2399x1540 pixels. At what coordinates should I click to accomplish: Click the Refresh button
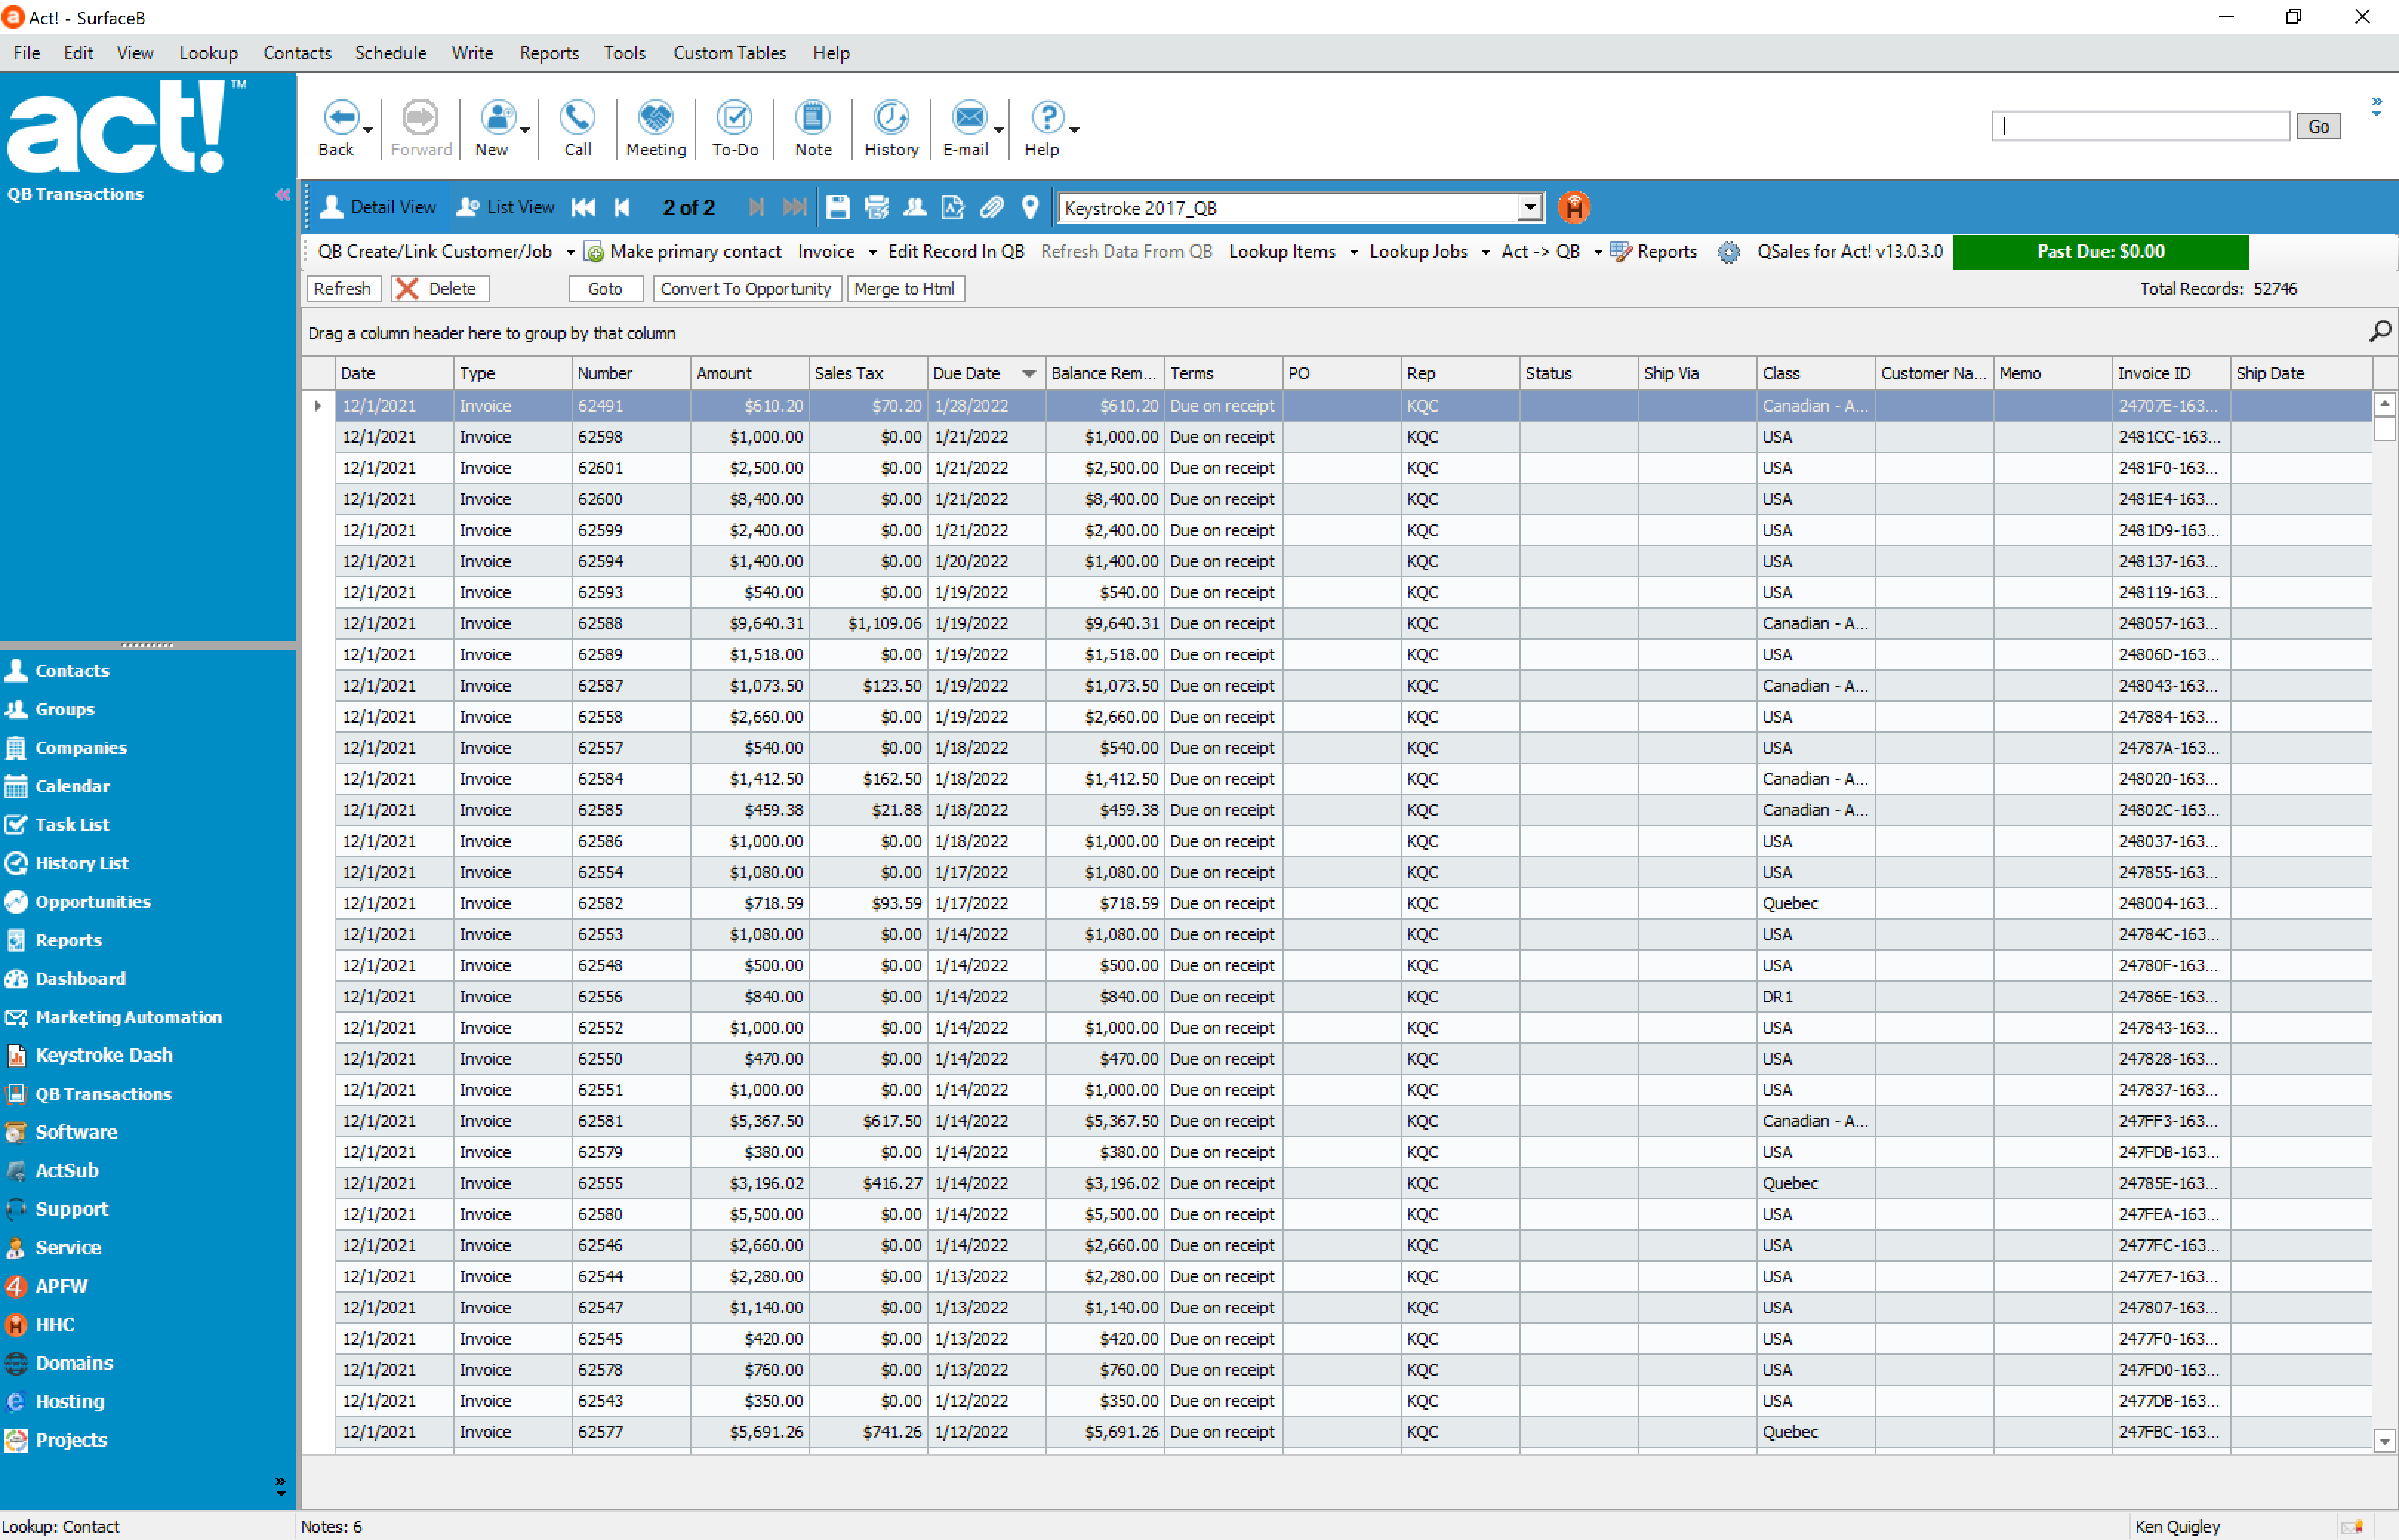pyautogui.click(x=342, y=289)
